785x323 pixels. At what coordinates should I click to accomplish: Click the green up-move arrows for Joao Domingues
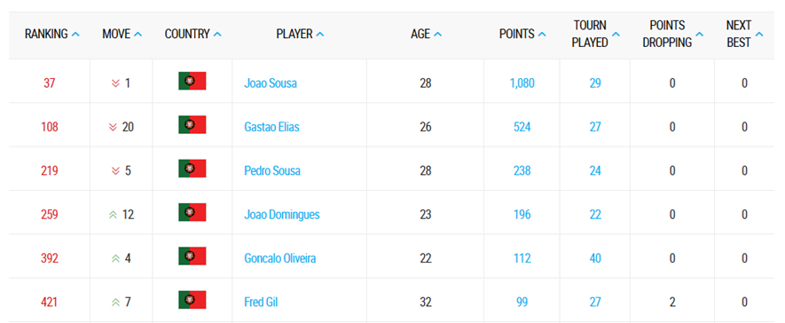coord(113,215)
